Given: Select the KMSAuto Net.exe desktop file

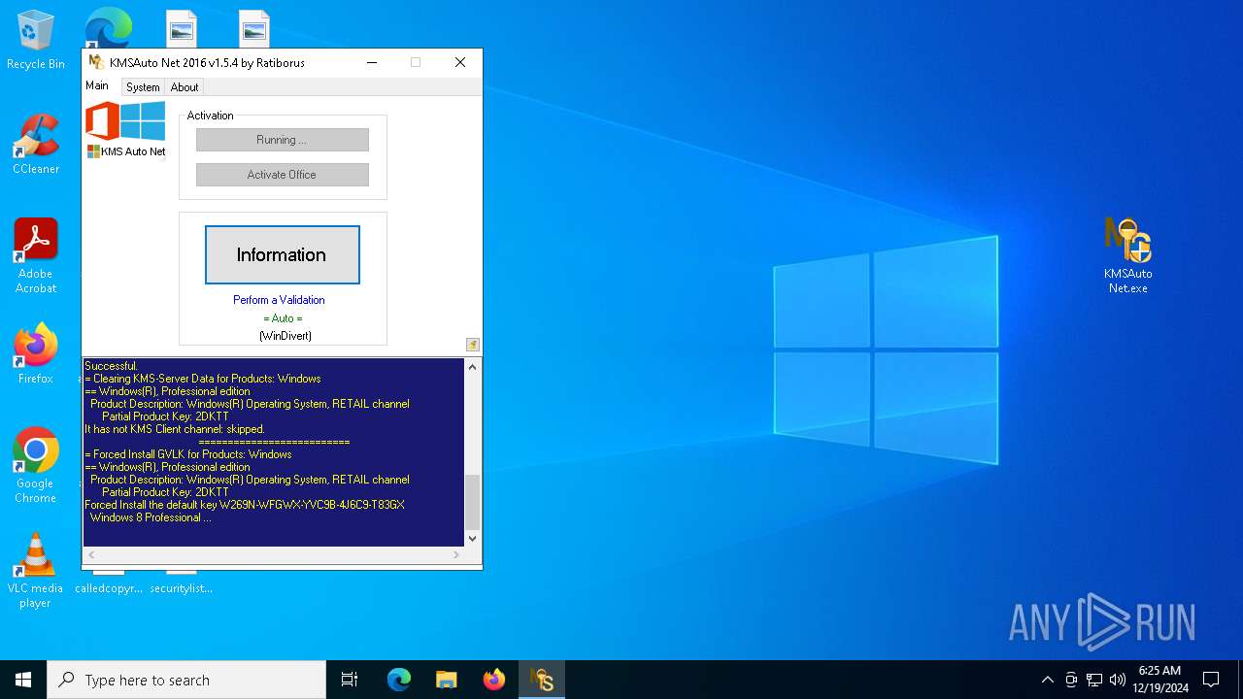Looking at the screenshot, I should (1127, 256).
